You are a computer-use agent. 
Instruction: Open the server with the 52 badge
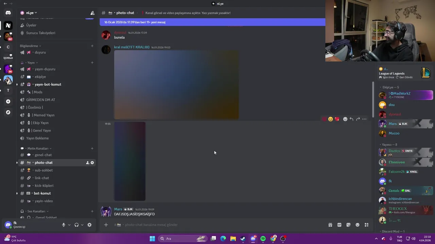(8, 36)
